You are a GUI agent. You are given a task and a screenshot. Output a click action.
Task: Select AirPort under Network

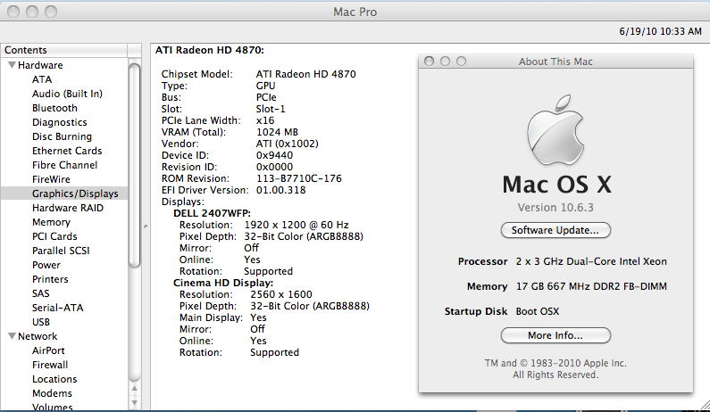[48, 350]
